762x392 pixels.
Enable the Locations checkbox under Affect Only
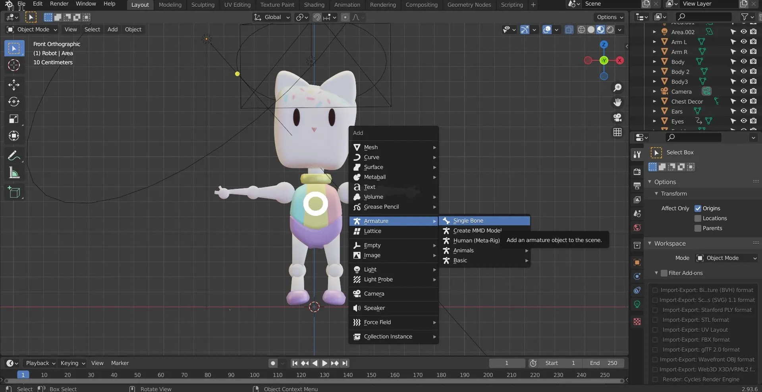click(x=698, y=218)
